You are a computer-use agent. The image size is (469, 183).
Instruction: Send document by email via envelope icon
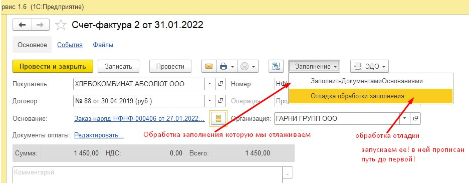(209, 67)
